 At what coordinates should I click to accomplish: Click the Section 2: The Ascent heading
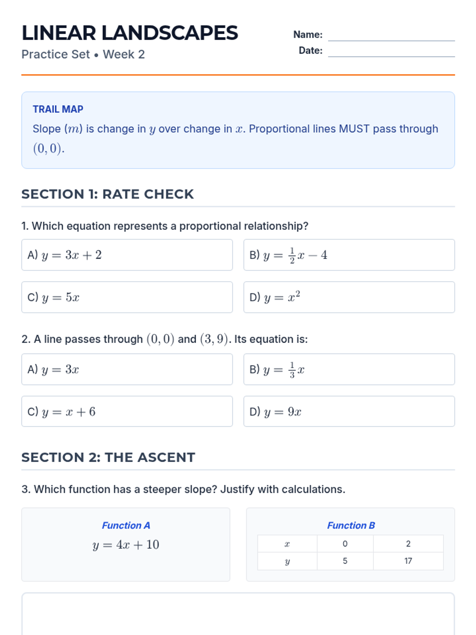click(x=108, y=457)
